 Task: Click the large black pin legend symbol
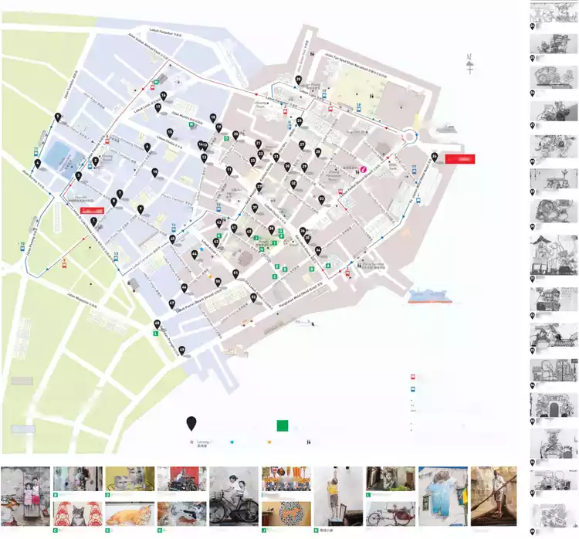[191, 424]
